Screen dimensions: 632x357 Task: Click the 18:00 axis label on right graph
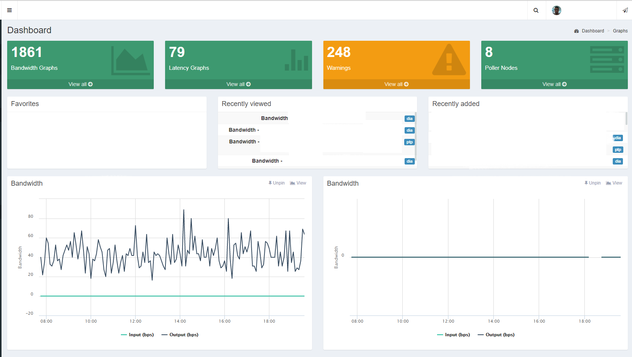click(x=585, y=321)
